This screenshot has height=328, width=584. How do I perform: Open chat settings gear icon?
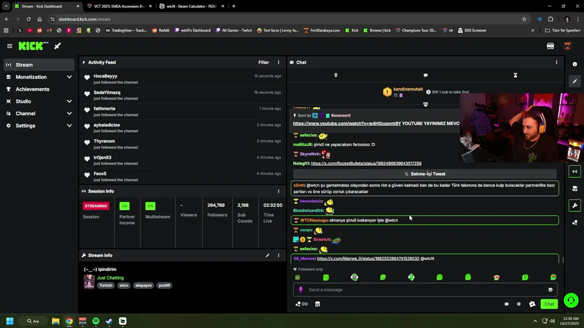click(519, 304)
